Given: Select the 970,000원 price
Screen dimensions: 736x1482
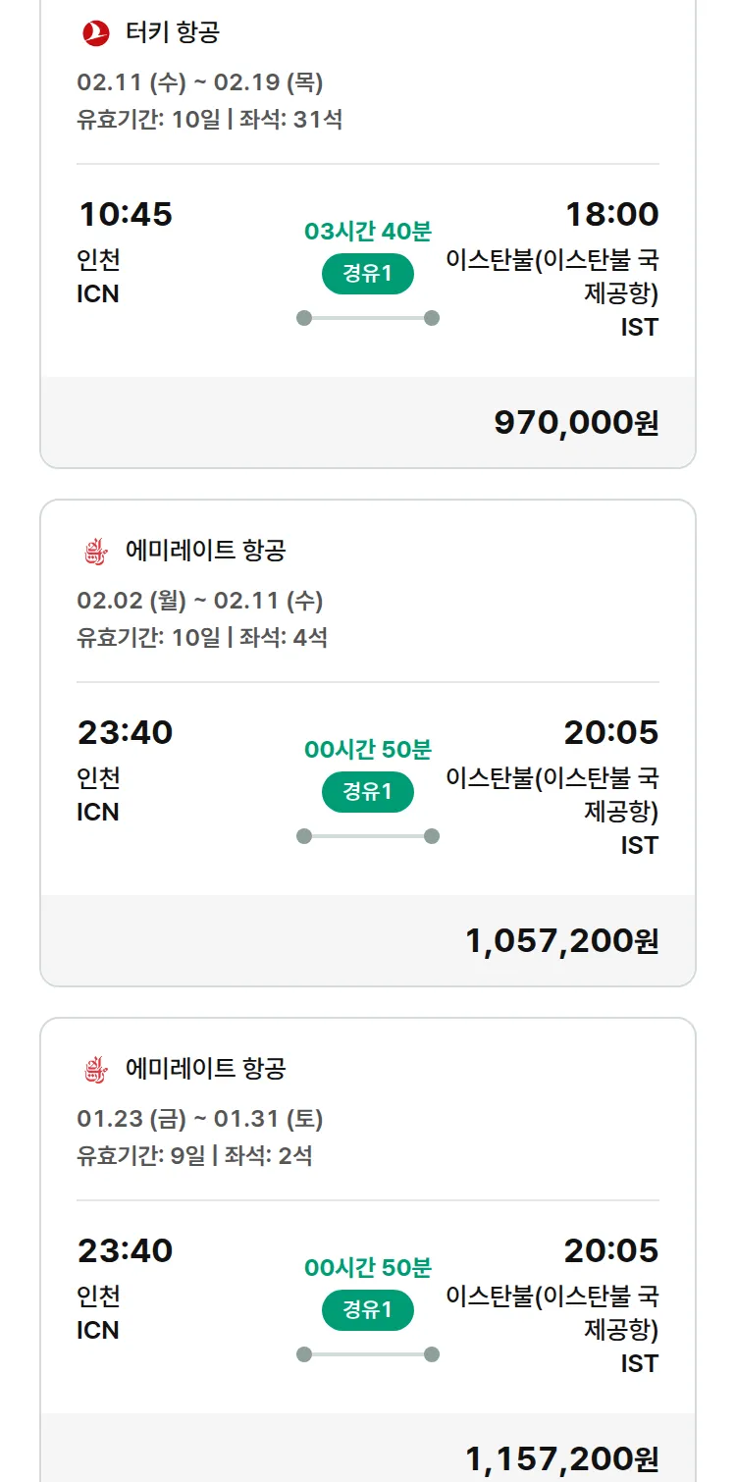Looking at the screenshot, I should point(576,423).
